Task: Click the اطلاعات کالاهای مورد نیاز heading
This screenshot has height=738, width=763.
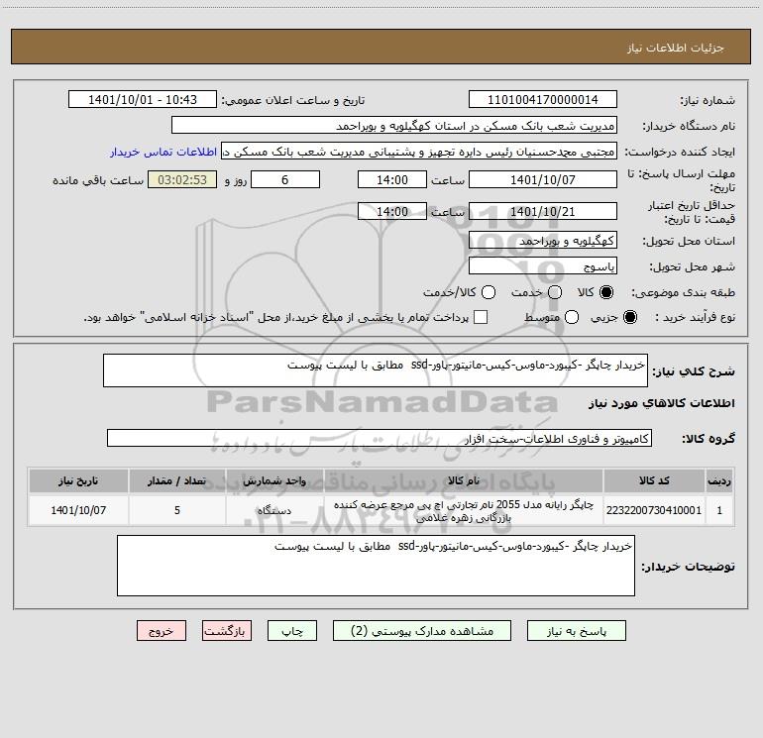Action: (661, 403)
